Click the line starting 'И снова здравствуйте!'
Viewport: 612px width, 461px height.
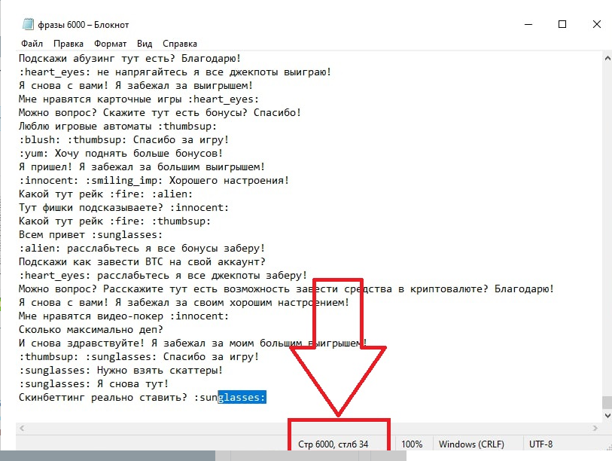(193, 343)
